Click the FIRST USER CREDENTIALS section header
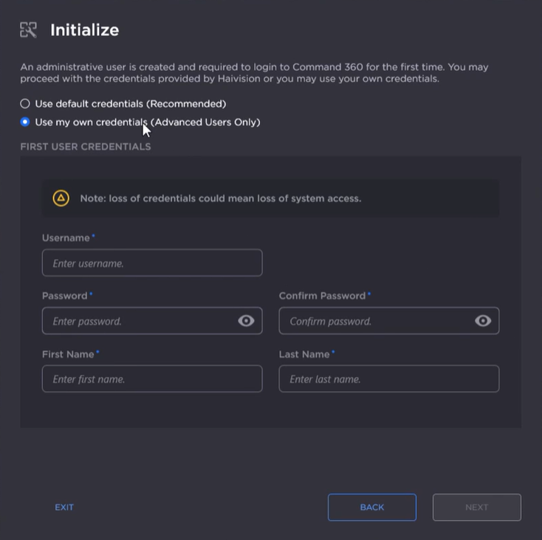The image size is (542, 540). click(x=86, y=147)
